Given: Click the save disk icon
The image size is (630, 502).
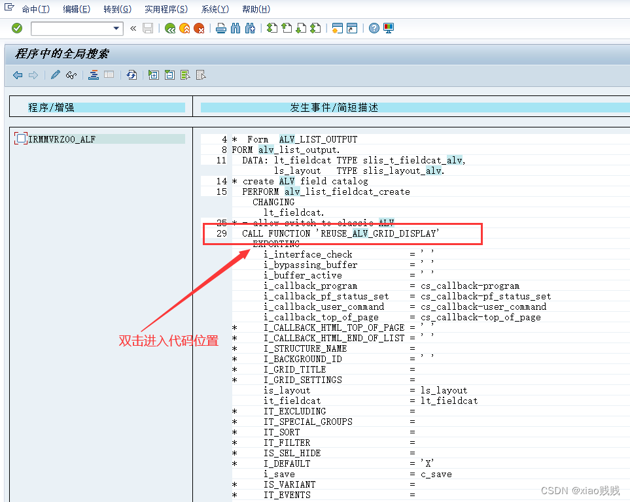Looking at the screenshot, I should 147,28.
